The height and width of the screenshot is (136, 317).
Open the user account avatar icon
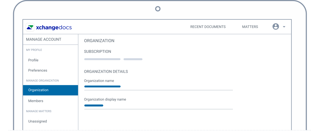[x=276, y=27]
